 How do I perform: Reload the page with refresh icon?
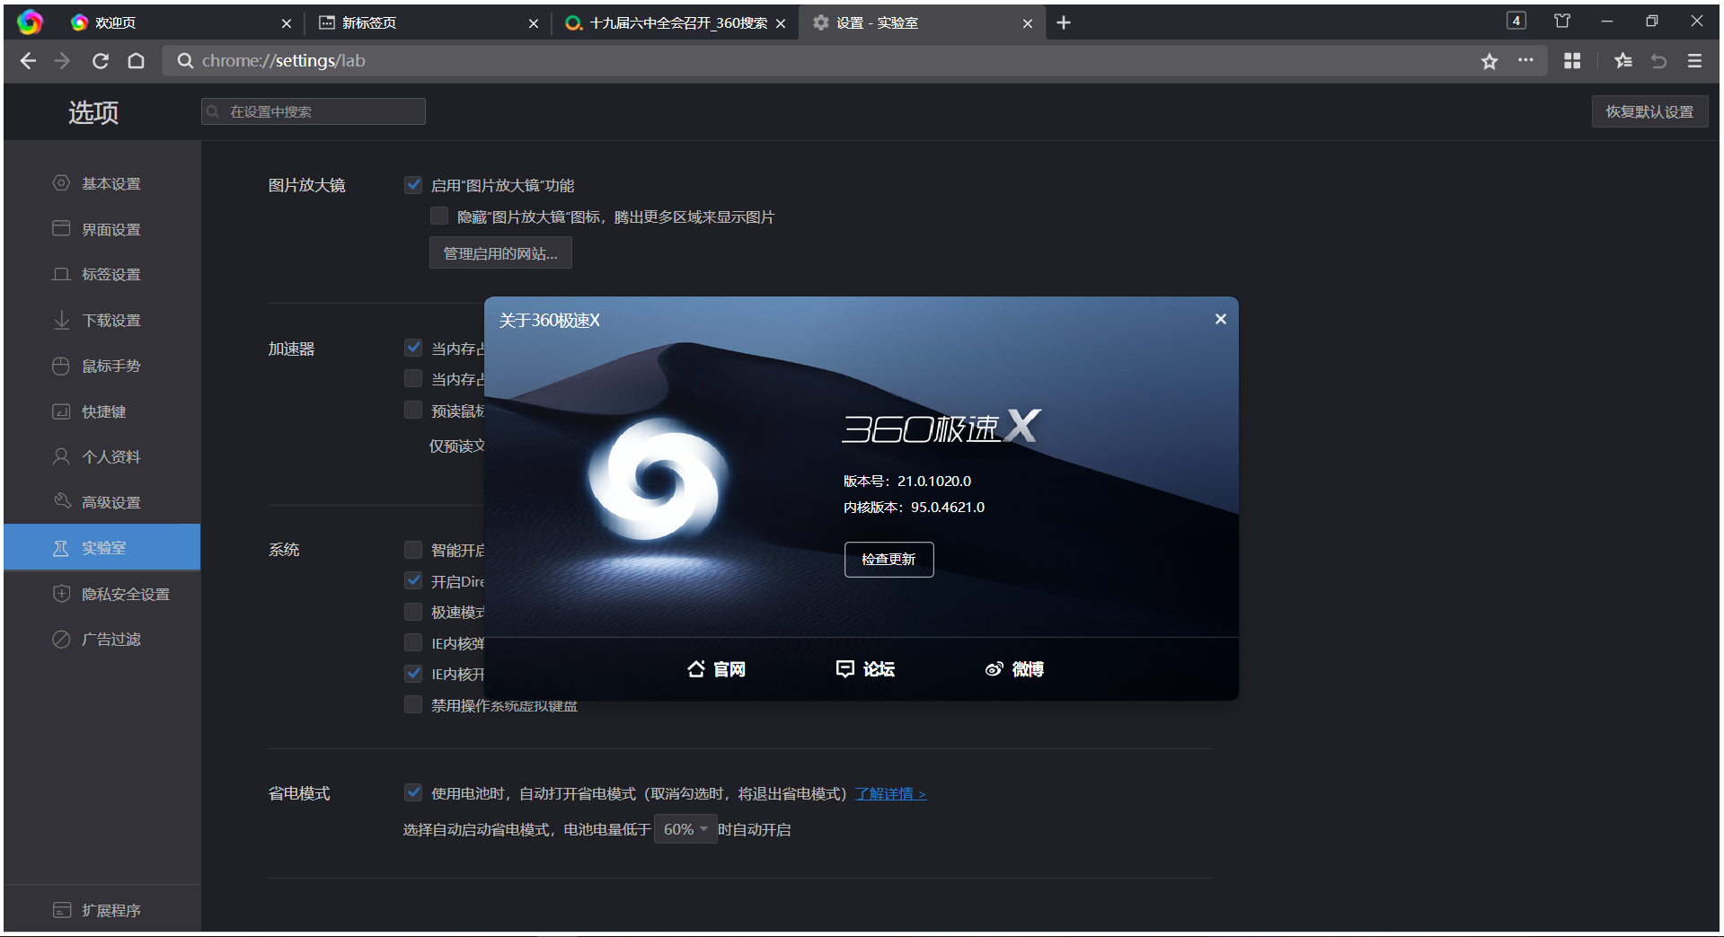coord(101,61)
